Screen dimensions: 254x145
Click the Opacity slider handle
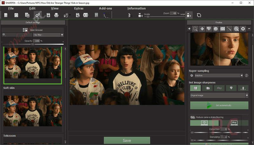[33, 44]
